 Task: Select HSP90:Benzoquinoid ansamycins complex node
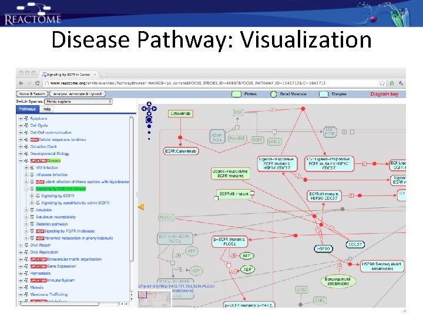click(382, 267)
